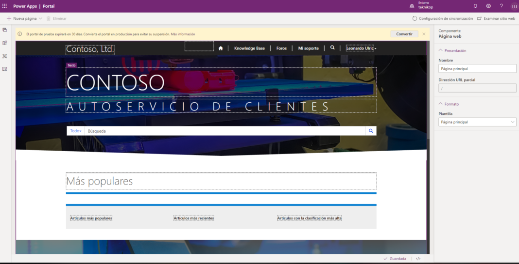The image size is (519, 264).
Task: Click the Guardada status indicator
Action: [x=395, y=259]
